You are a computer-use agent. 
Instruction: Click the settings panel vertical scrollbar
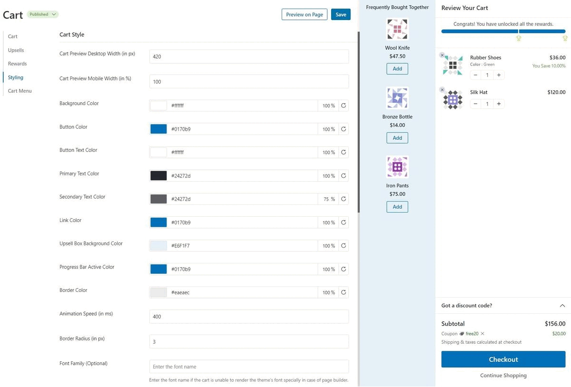359,122
